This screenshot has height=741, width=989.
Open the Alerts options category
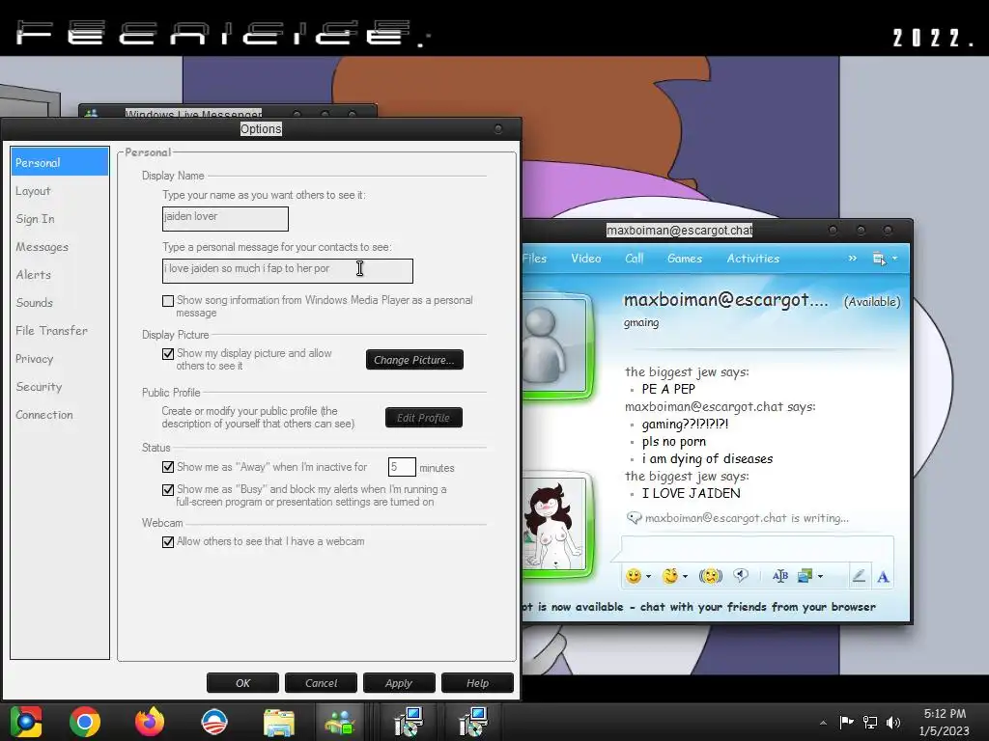(x=59, y=275)
